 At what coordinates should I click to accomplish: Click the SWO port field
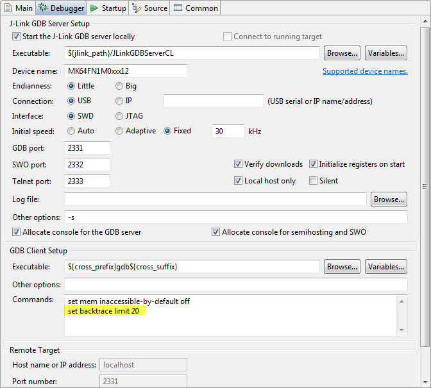tap(87, 164)
